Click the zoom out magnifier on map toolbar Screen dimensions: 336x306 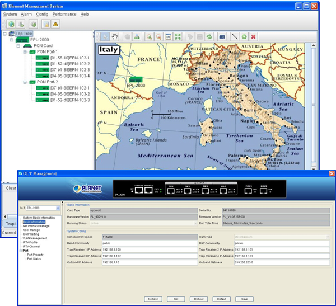[158, 37]
